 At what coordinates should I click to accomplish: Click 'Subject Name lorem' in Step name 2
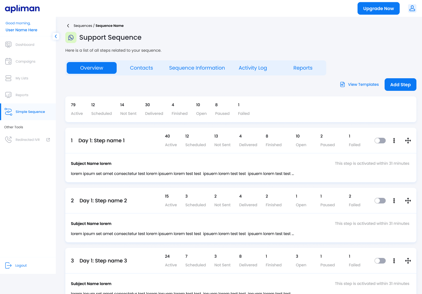pos(91,224)
